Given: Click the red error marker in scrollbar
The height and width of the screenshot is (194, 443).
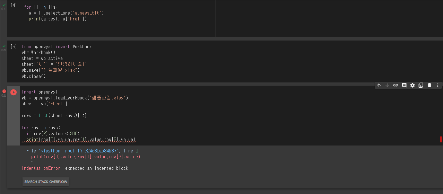Looking at the screenshot, I should [441, 139].
